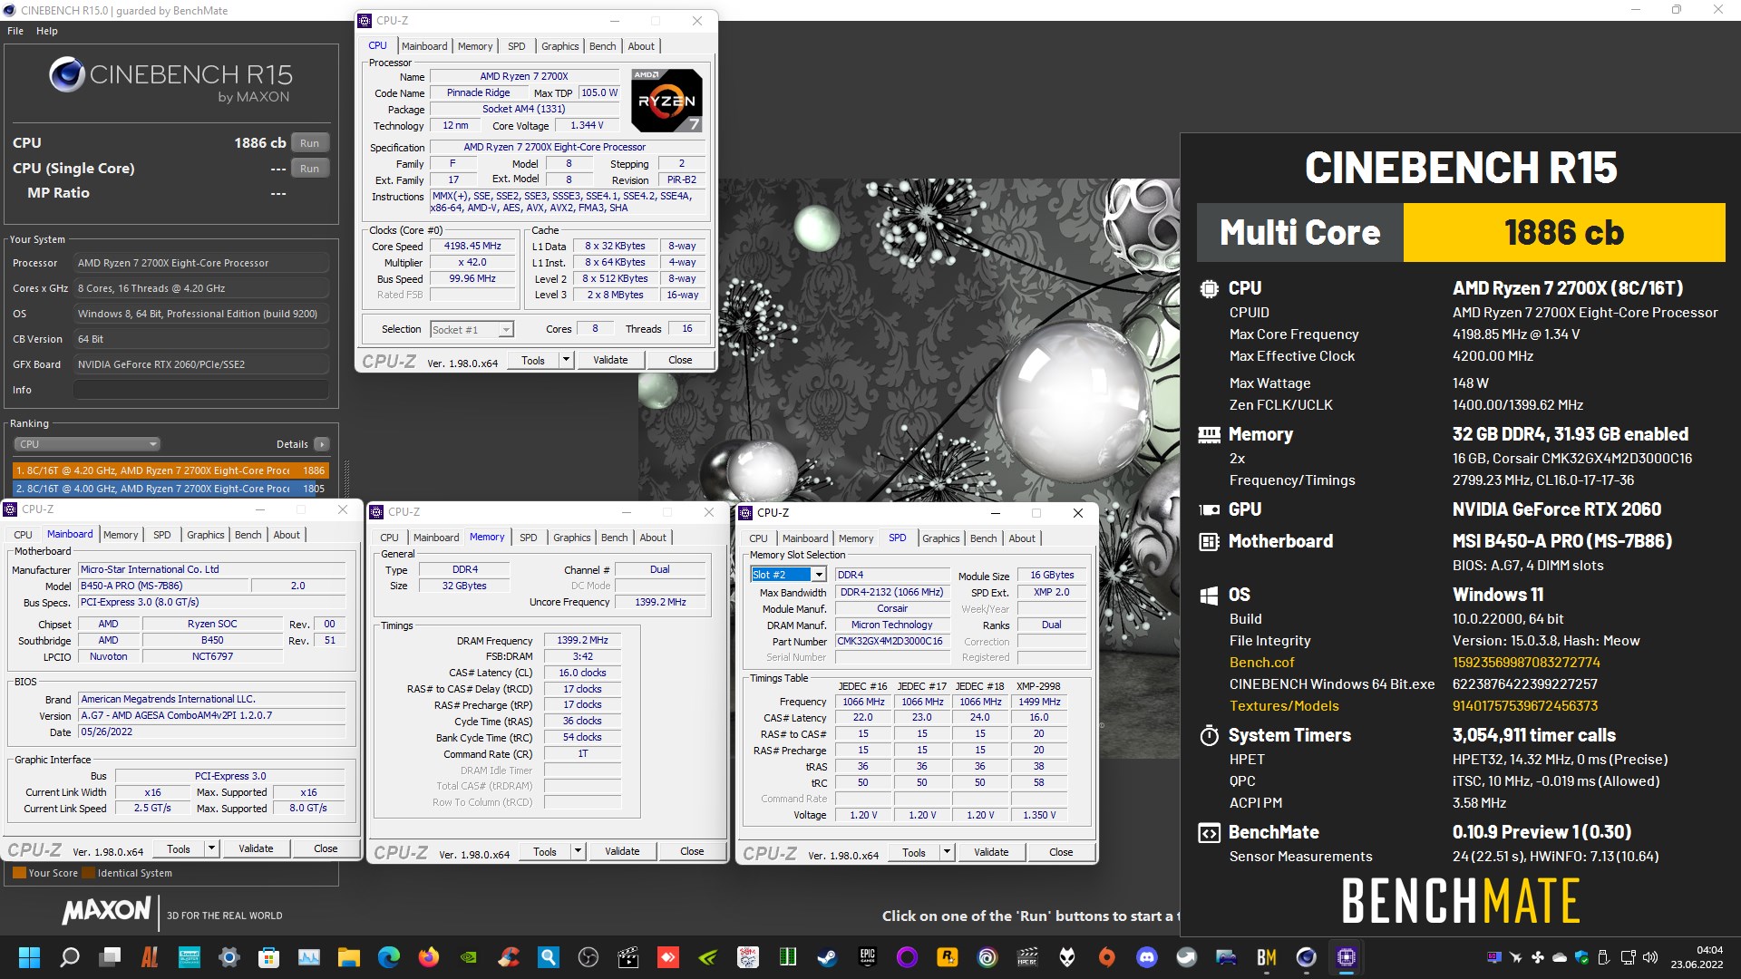Click the Ryzen 7 logo in CPU-Z

(666, 101)
